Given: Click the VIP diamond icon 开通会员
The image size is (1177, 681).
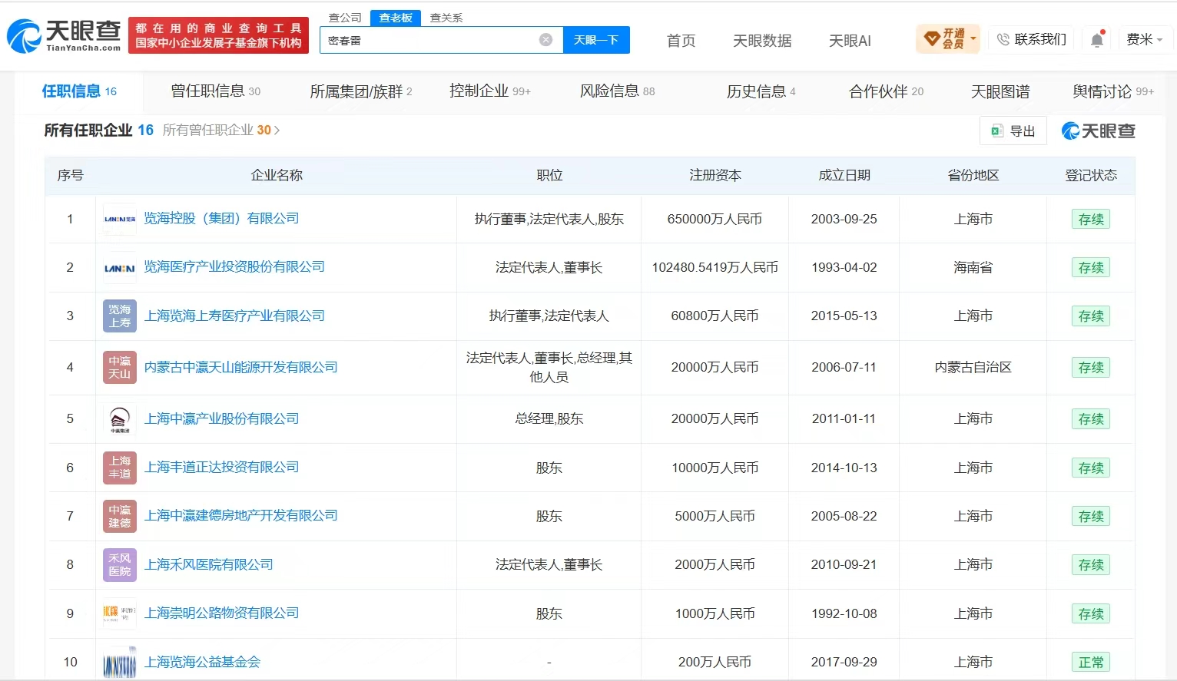Looking at the screenshot, I should point(932,38).
